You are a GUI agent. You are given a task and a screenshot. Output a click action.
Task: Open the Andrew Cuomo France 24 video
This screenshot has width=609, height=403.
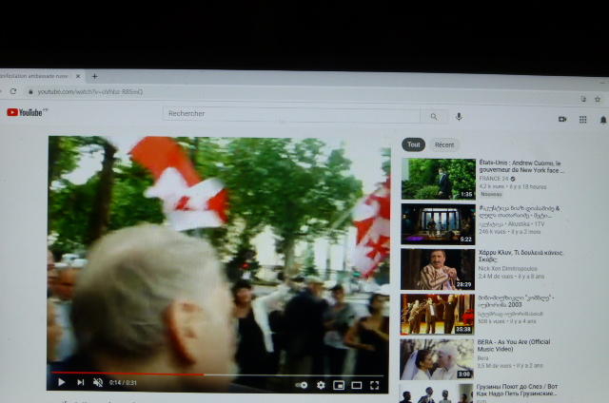click(x=438, y=179)
